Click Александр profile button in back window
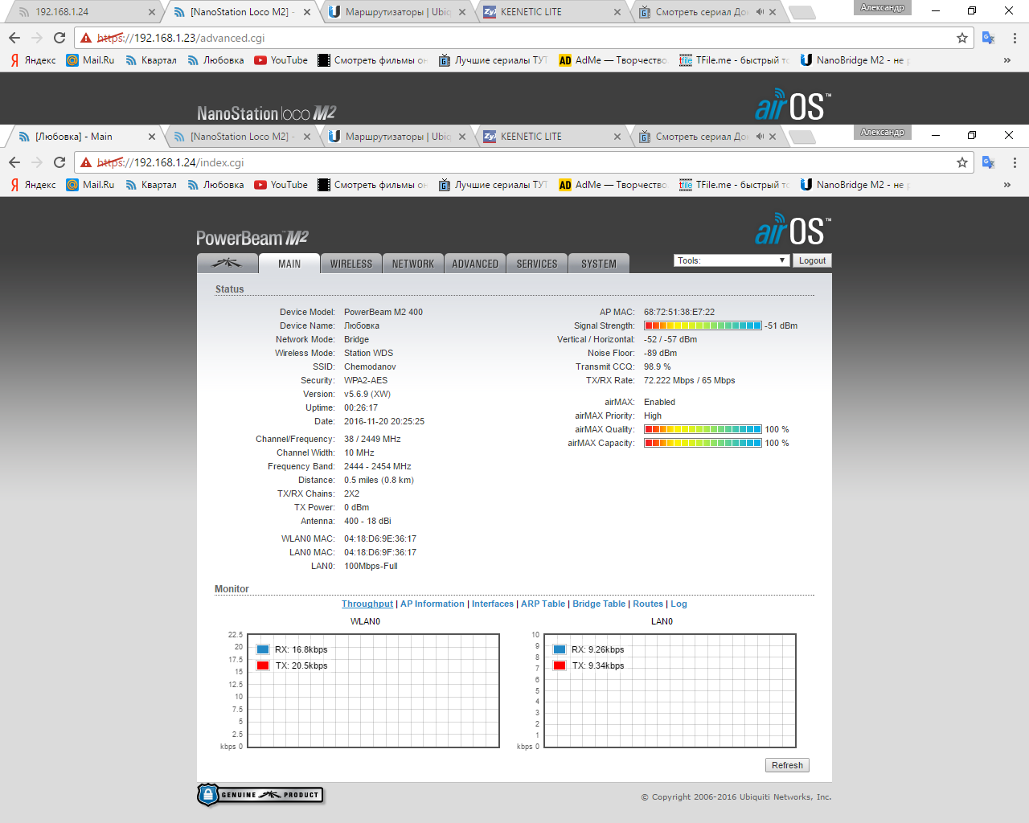The height and width of the screenshot is (823, 1029). [883, 7]
